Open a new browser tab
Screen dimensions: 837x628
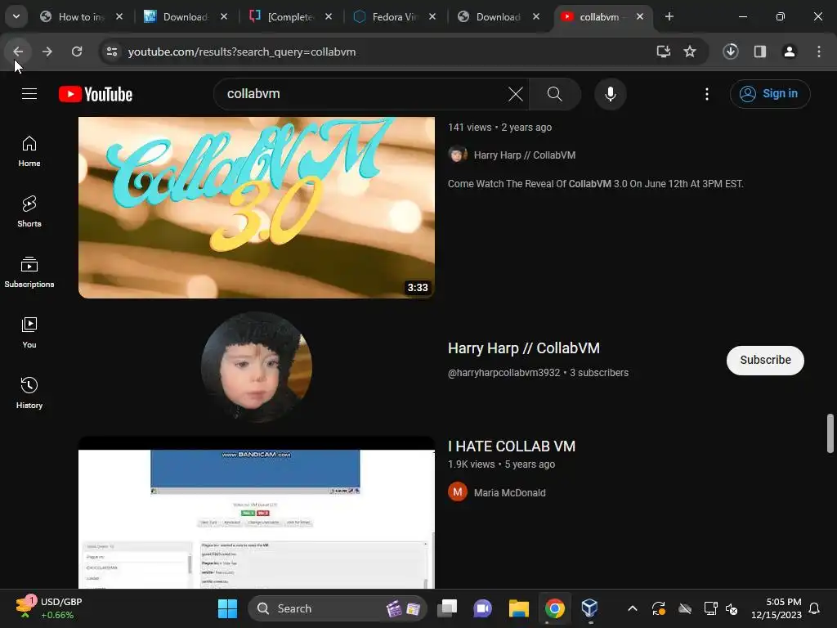pyautogui.click(x=669, y=17)
